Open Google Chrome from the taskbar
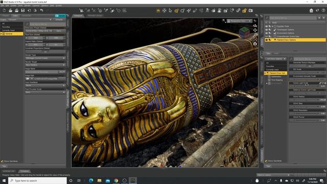 pyautogui.click(x=116, y=180)
